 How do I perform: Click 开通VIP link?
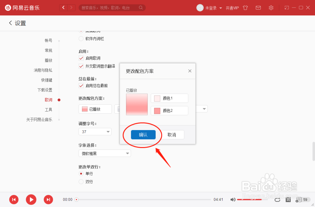(232, 8)
